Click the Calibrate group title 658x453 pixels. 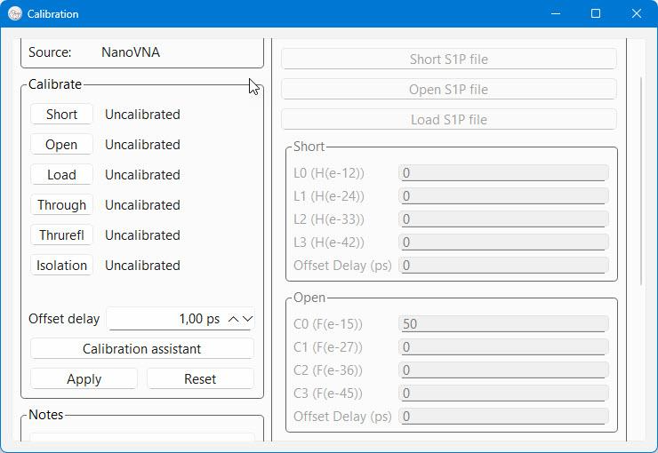click(x=55, y=84)
